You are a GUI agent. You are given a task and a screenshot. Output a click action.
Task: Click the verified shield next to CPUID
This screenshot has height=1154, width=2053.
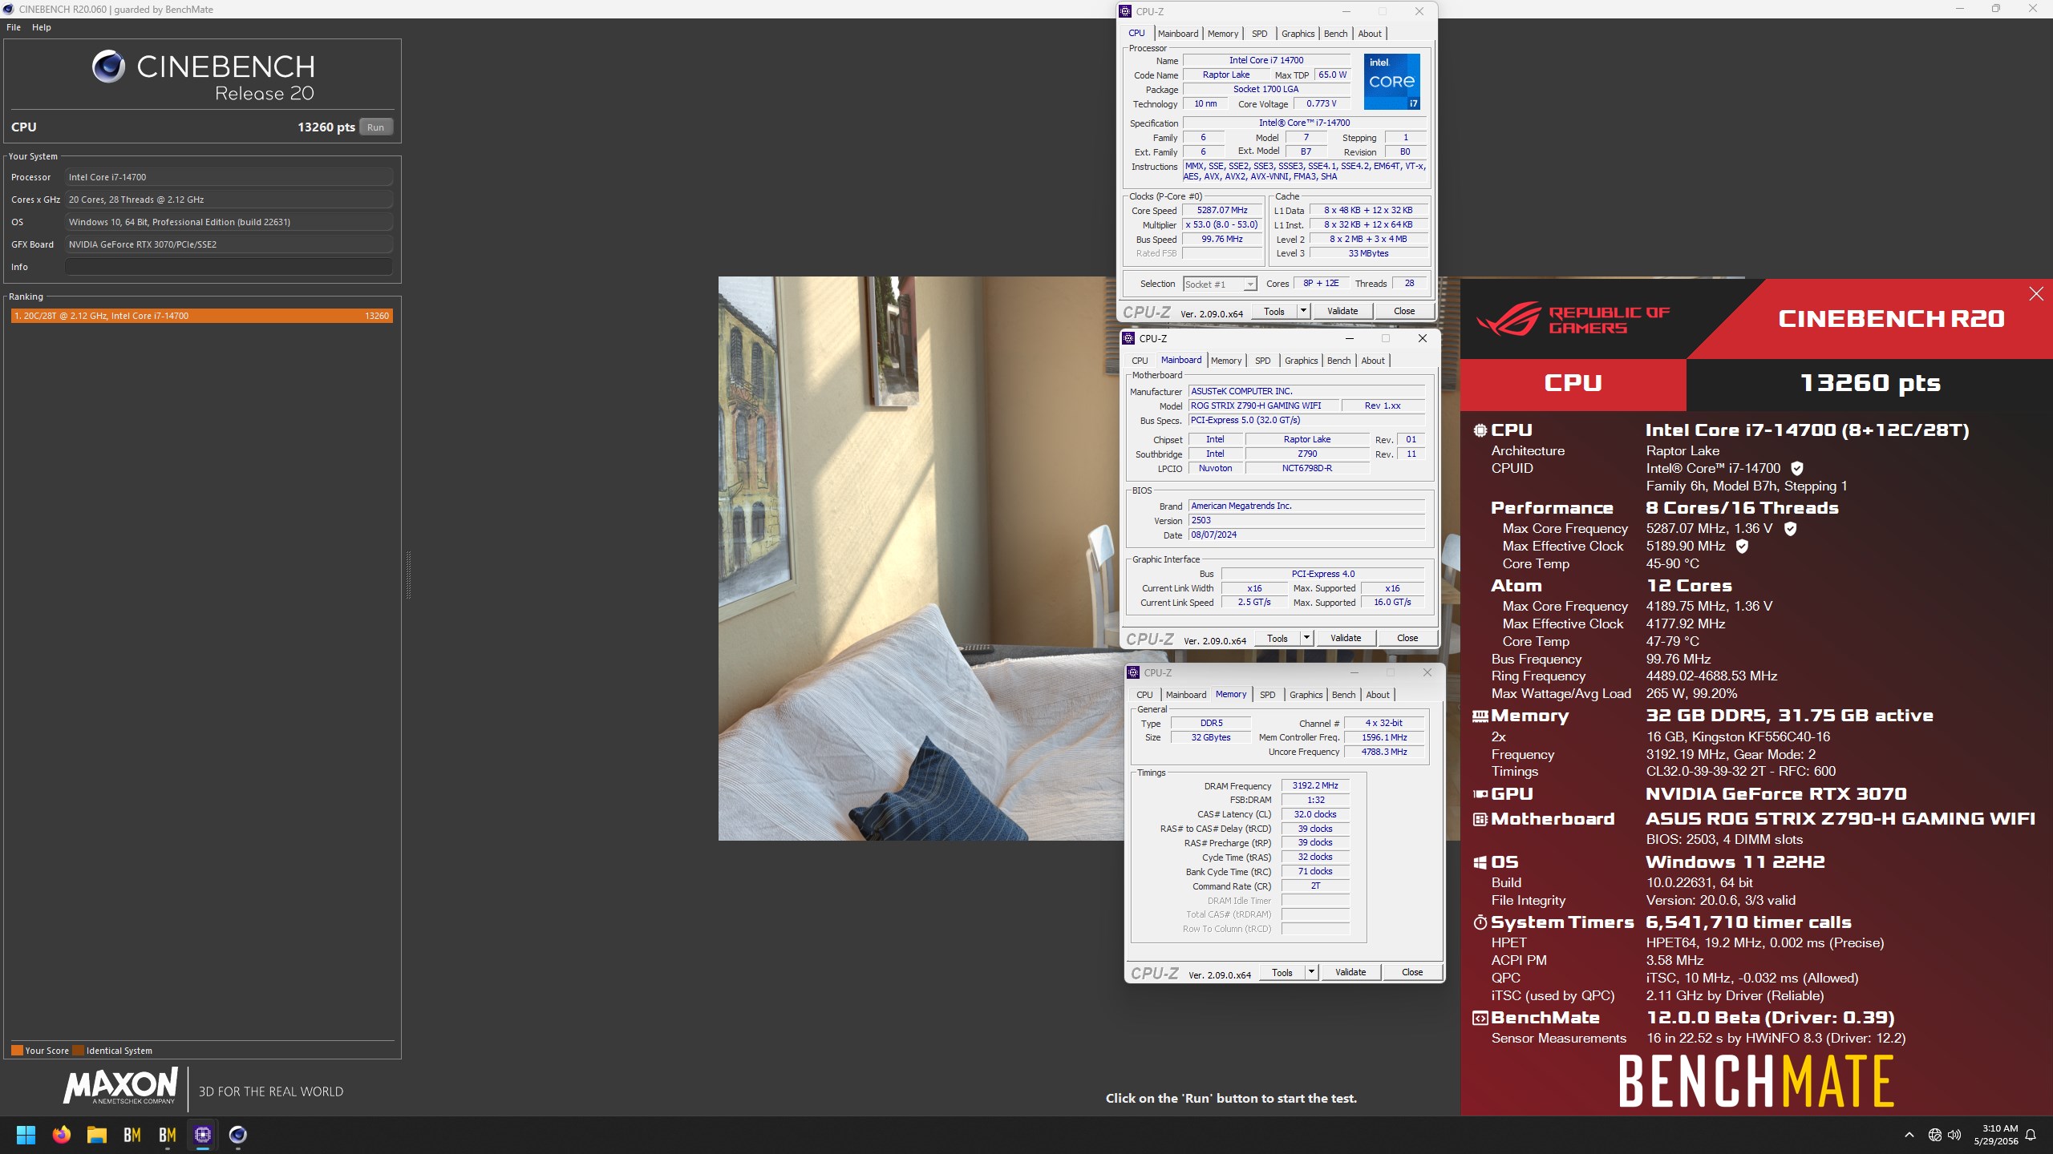tap(1797, 468)
